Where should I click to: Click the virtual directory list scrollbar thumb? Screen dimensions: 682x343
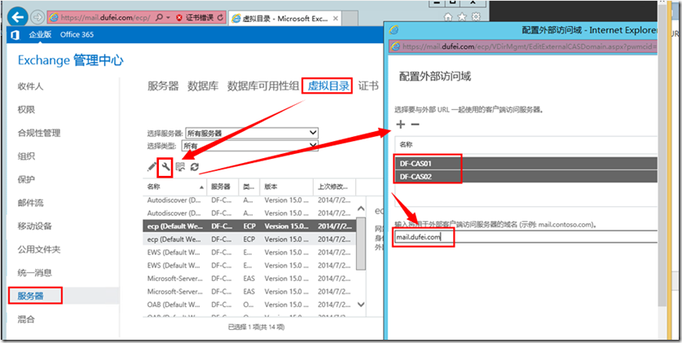(x=361, y=244)
